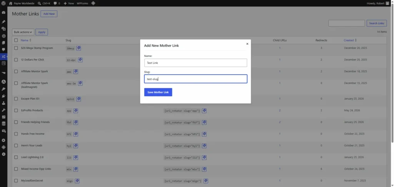Focus the Name field containing Test Link
Viewport: 394px width, 187px height.
[x=196, y=63]
